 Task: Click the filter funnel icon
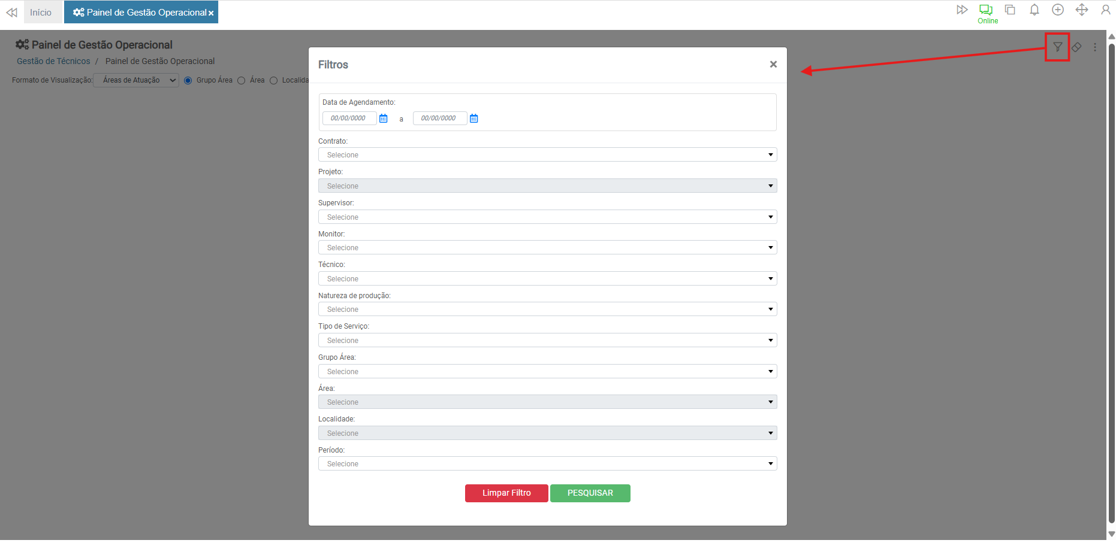(x=1057, y=47)
